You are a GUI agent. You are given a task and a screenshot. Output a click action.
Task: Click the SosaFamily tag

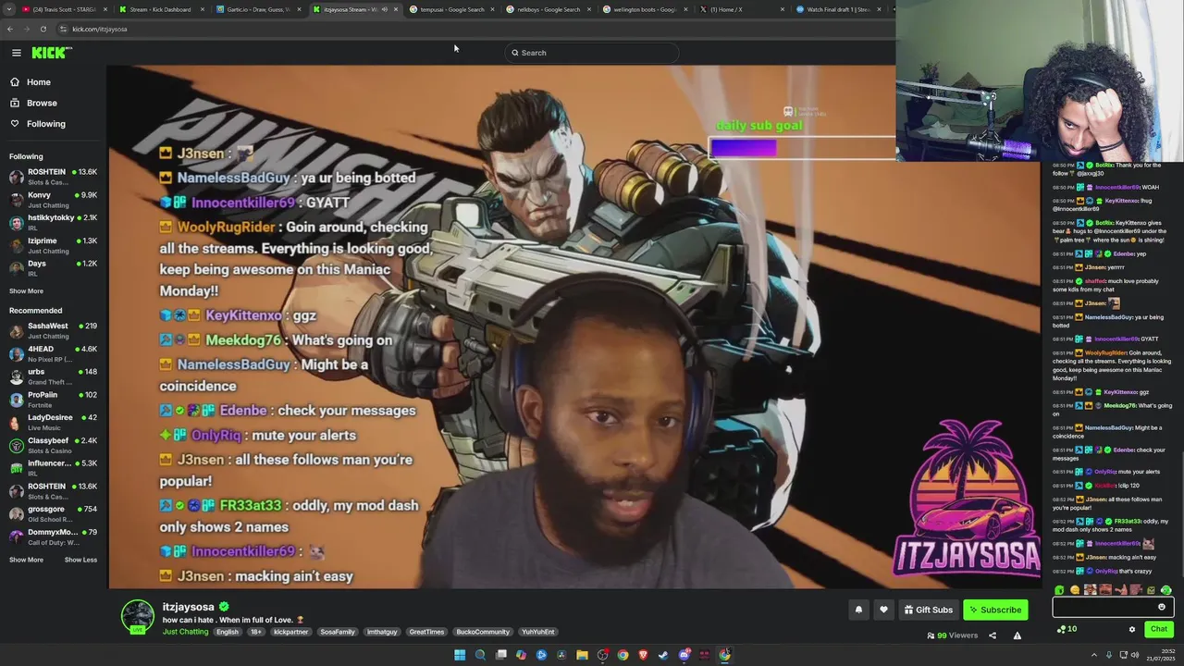[x=338, y=632]
